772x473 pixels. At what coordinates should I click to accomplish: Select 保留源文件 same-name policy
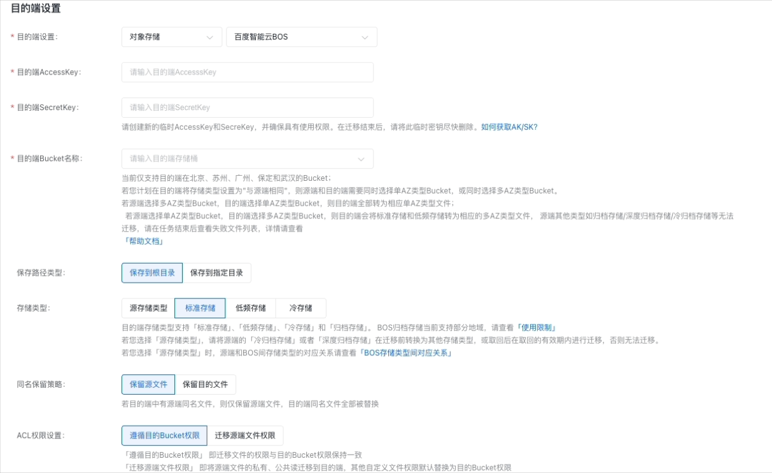pyautogui.click(x=148, y=385)
